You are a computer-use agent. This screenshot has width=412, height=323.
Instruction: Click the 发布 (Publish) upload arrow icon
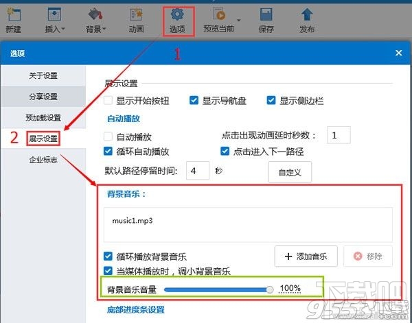[307, 14]
